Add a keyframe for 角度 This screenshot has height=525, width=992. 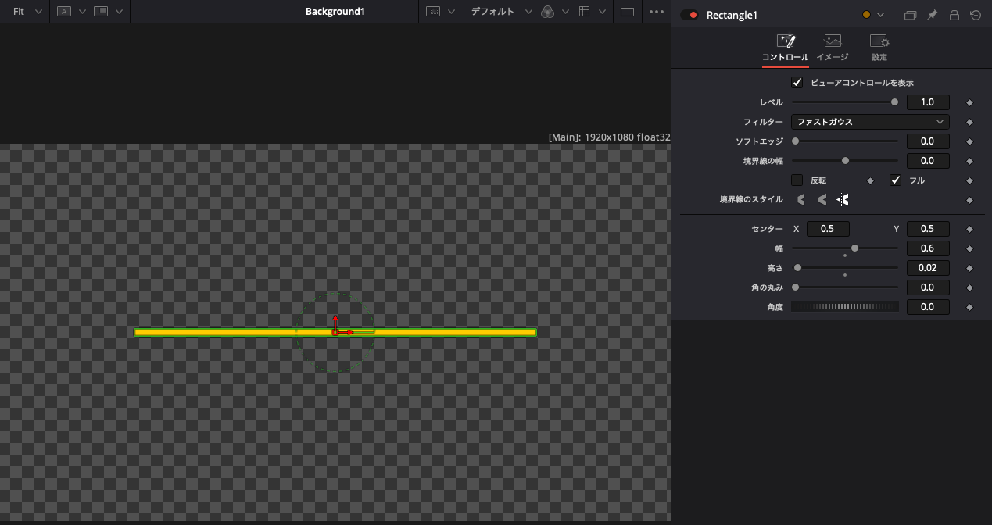click(x=969, y=307)
